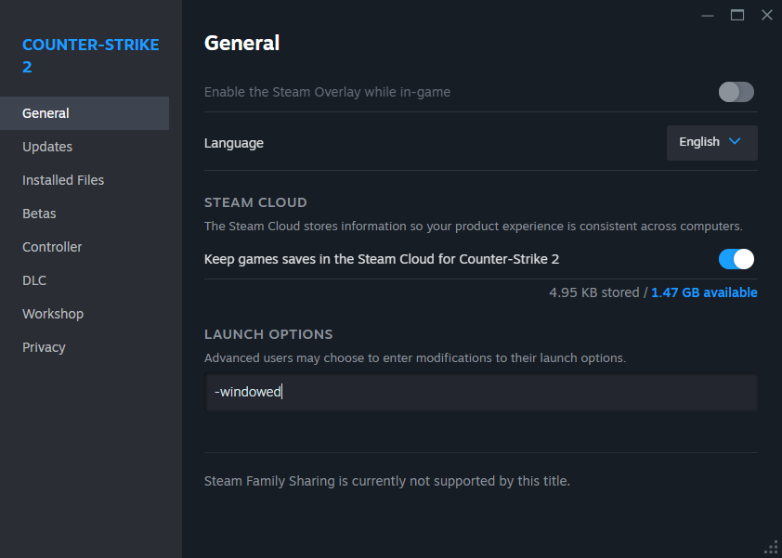Maximize the properties window

737,15
